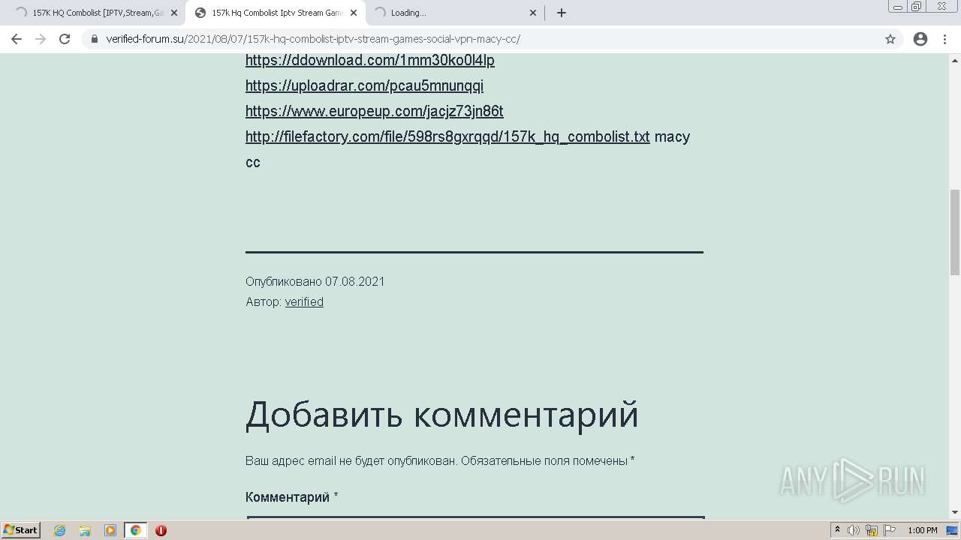
Task: Minimize the Chrome window
Action: [x=898, y=7]
